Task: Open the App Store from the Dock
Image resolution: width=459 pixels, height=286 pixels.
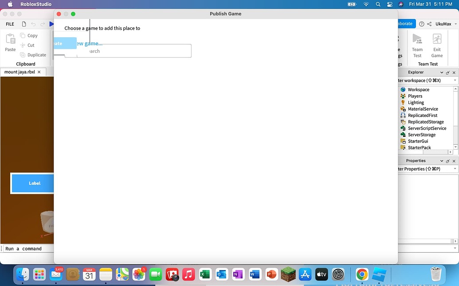Action: tap(305, 274)
